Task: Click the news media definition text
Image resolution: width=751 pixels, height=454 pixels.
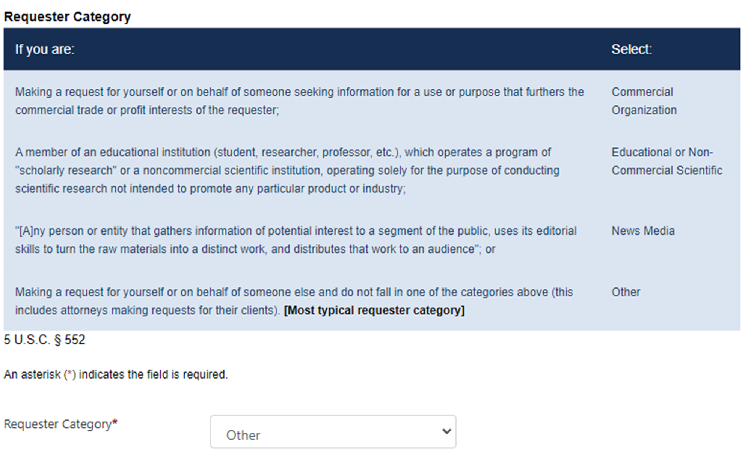Action: [296, 240]
